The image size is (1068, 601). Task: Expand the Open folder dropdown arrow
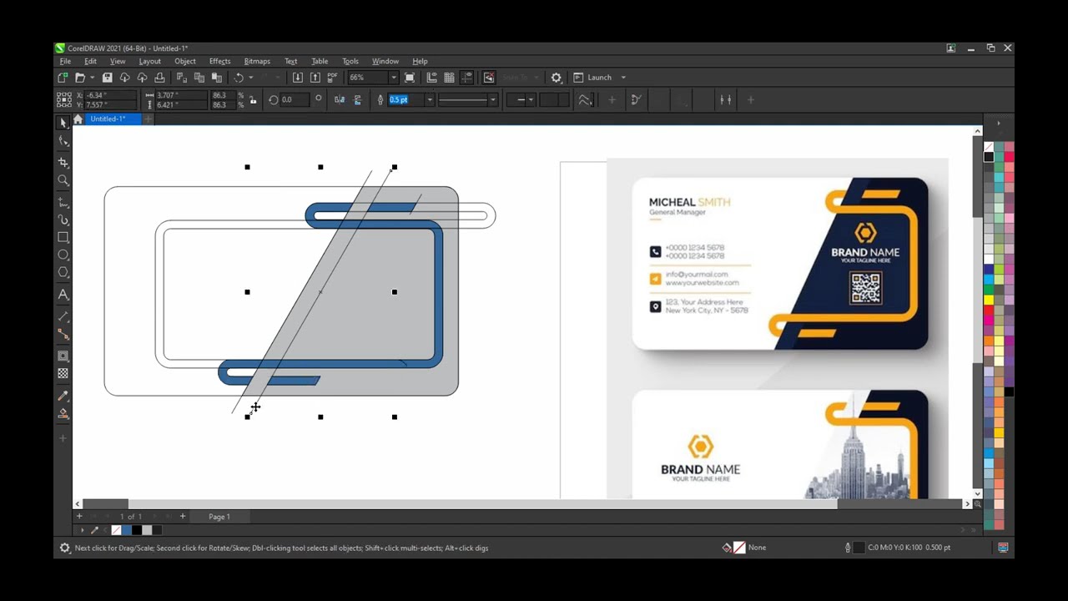tap(91, 78)
